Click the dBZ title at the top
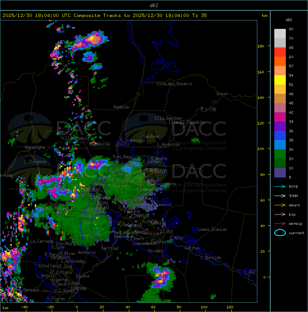Viewport: 308px width, 312px height. (x=154, y=6)
